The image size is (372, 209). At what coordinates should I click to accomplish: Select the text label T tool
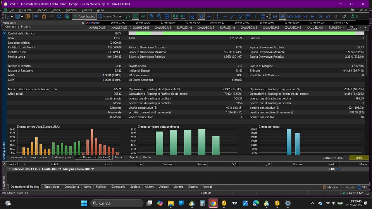coord(255,16)
